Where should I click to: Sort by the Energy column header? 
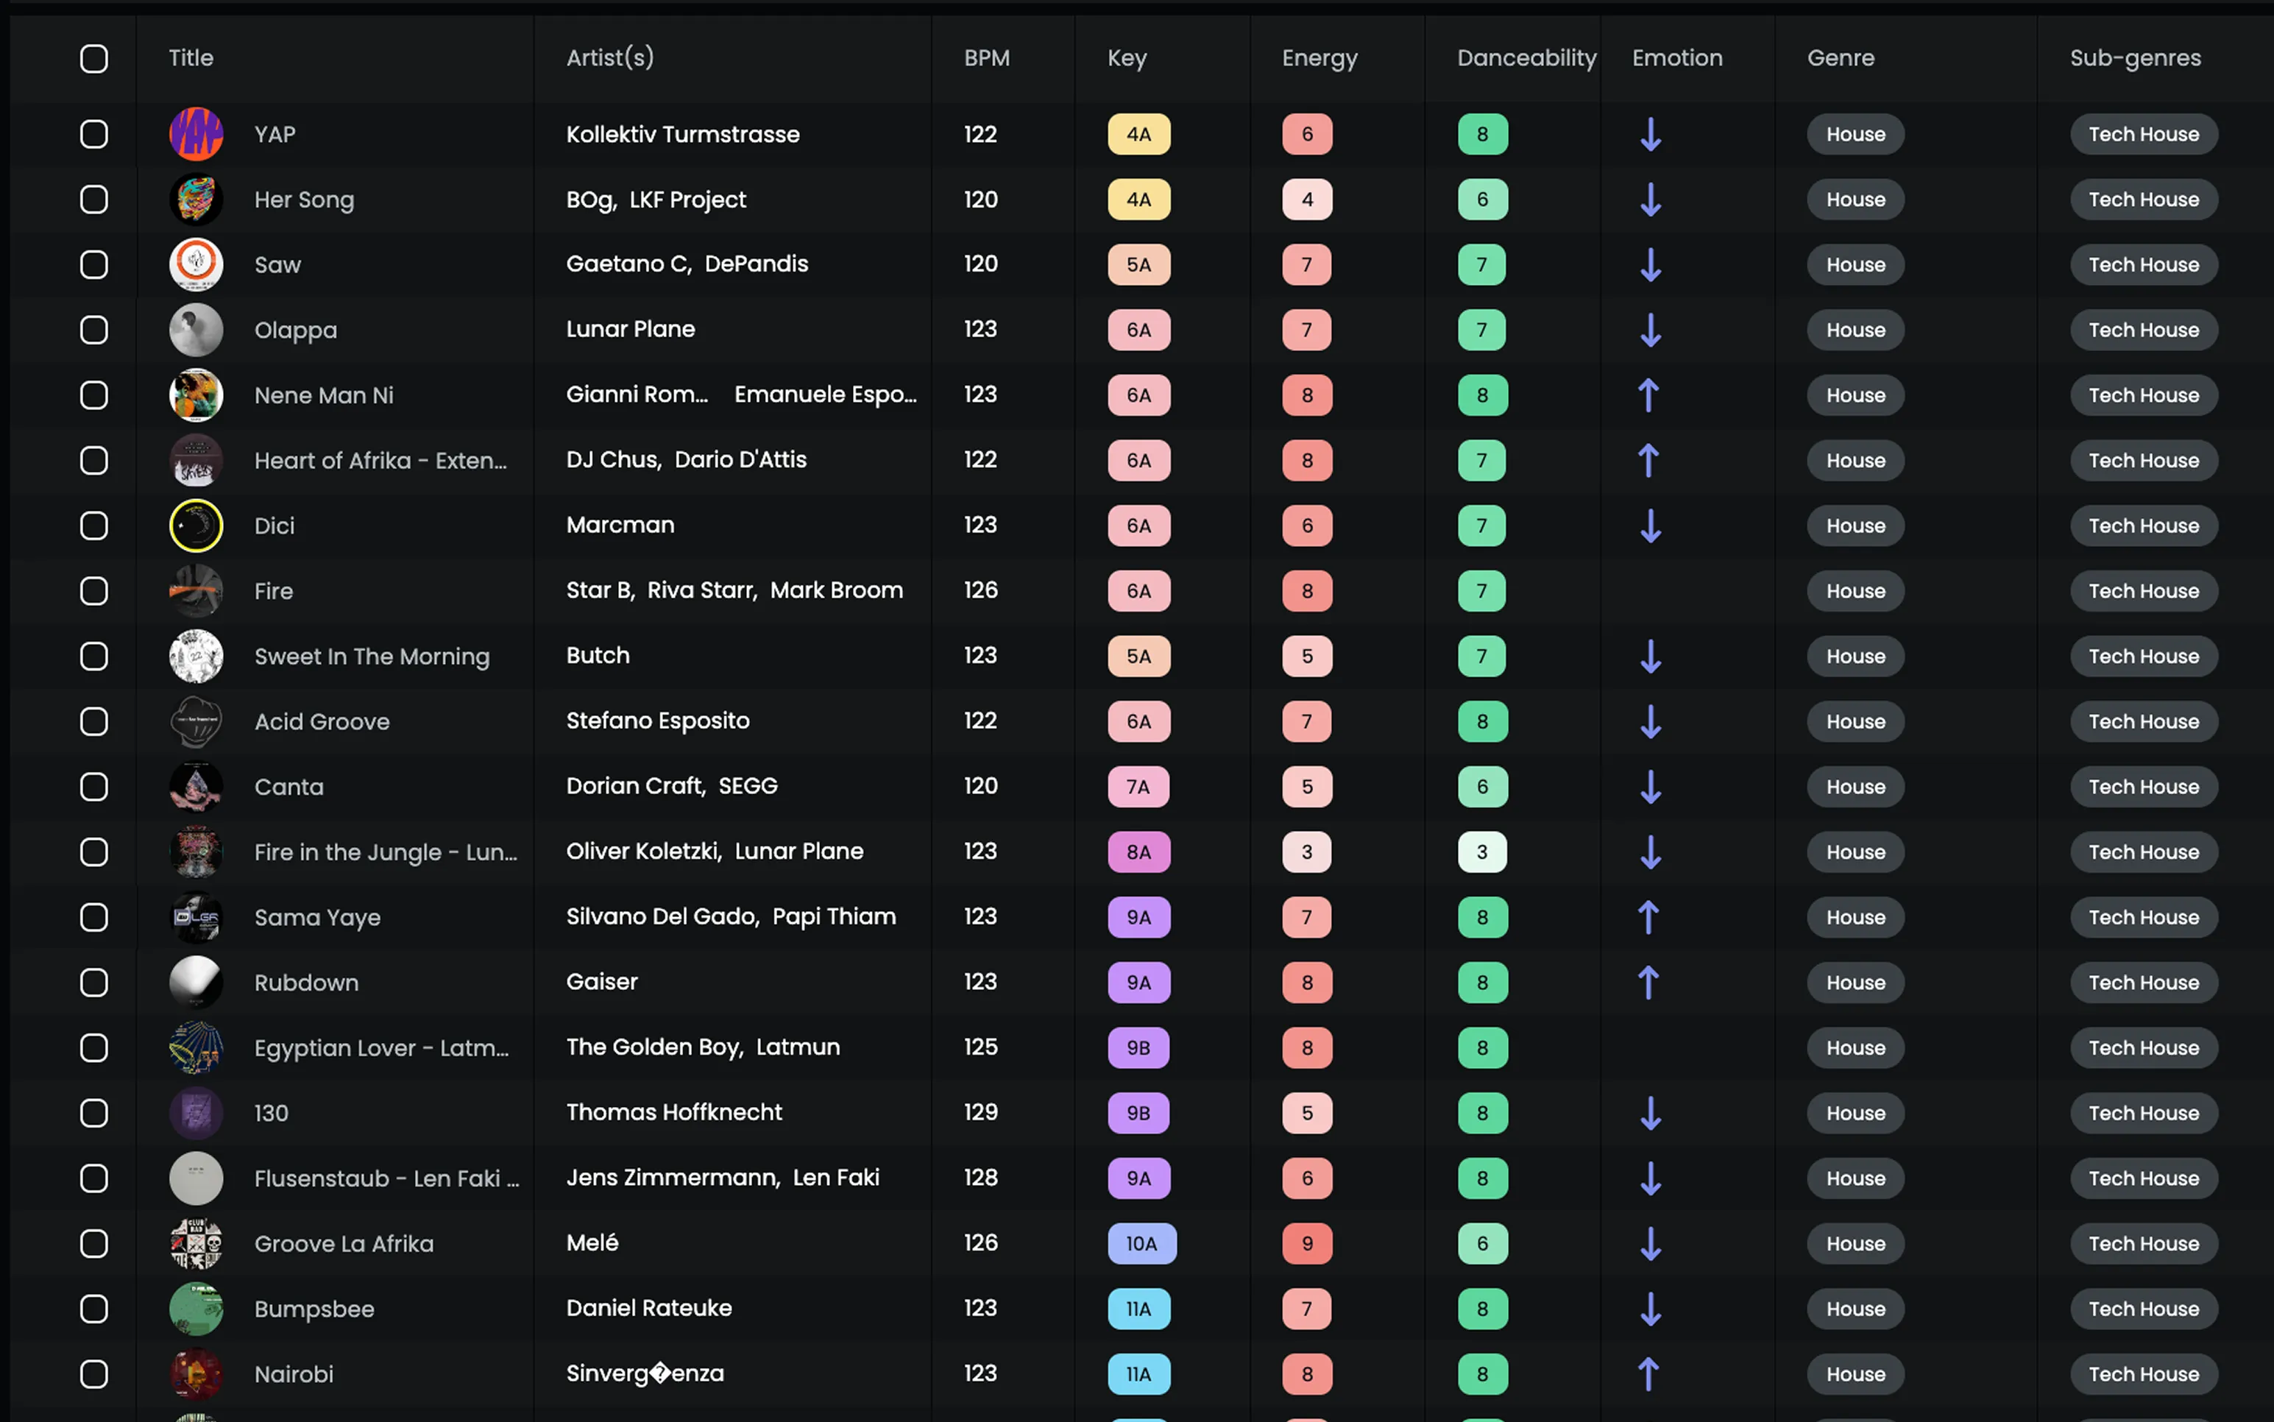pyautogui.click(x=1319, y=58)
